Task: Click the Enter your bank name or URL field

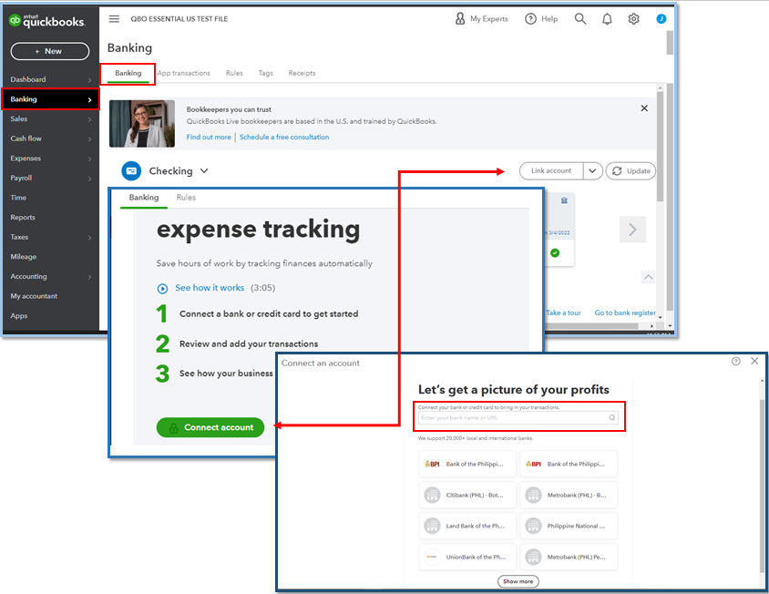Action: [x=518, y=417]
